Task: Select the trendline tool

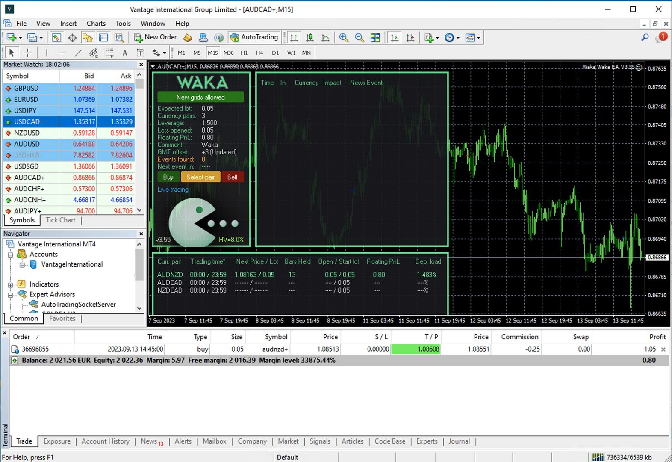Action: (78, 53)
